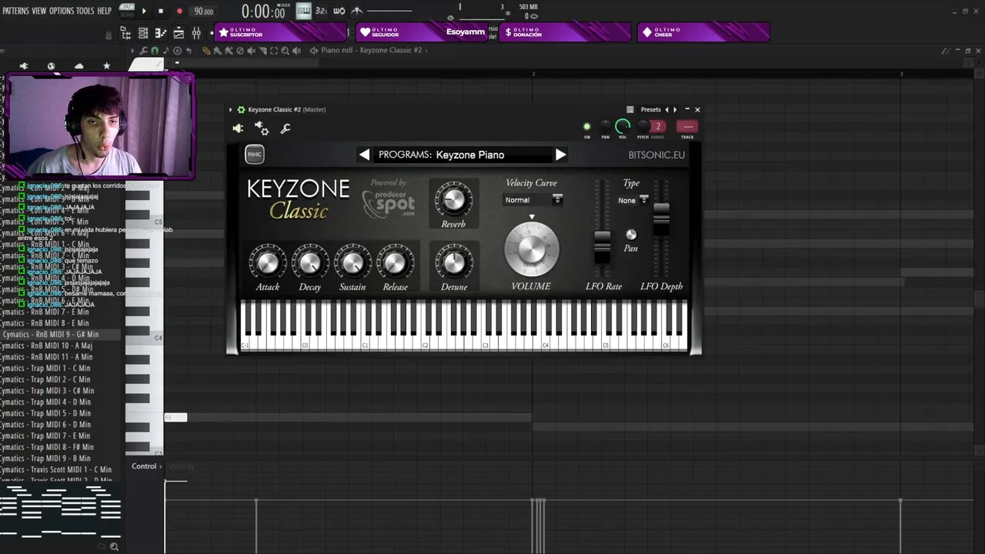This screenshot has width=985, height=554.
Task: Open piano roll wrench tools menu
Action: click(143, 50)
